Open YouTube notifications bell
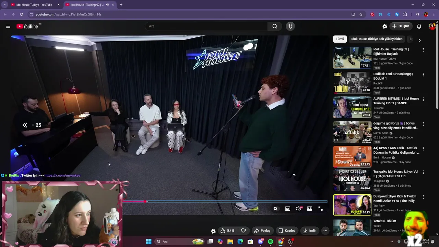 [419, 26]
